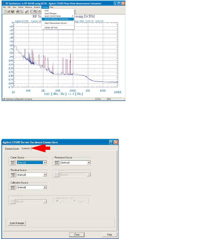Click the New file toolbar icon
Screen dimensions: 212x239
[x=5, y=11]
